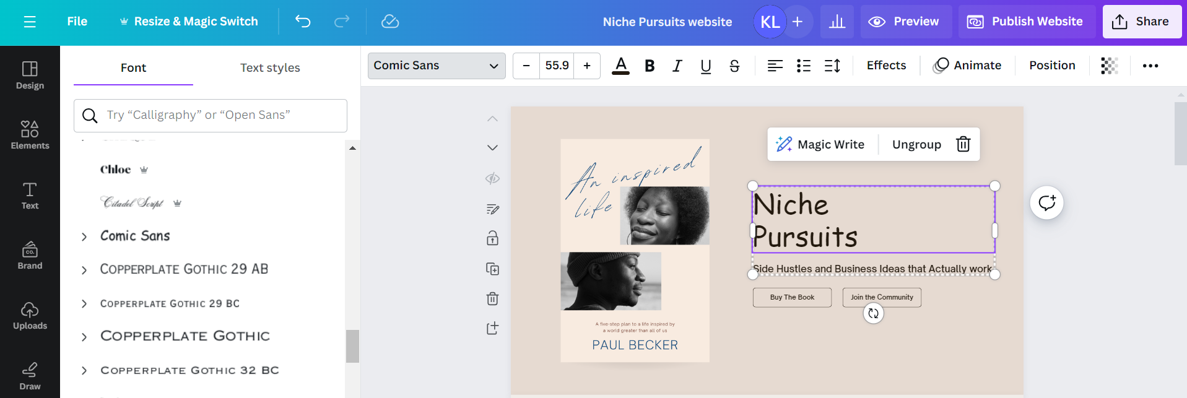Select the Chloe font
This screenshot has width=1187, height=398.
tap(116, 170)
